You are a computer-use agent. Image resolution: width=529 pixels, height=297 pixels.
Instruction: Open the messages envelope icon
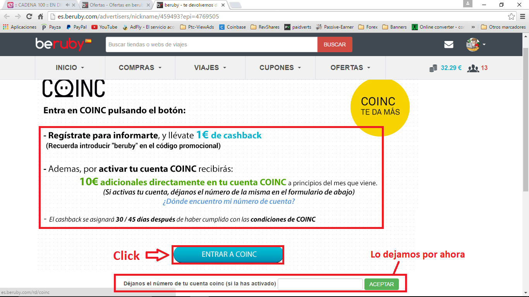coord(448,44)
